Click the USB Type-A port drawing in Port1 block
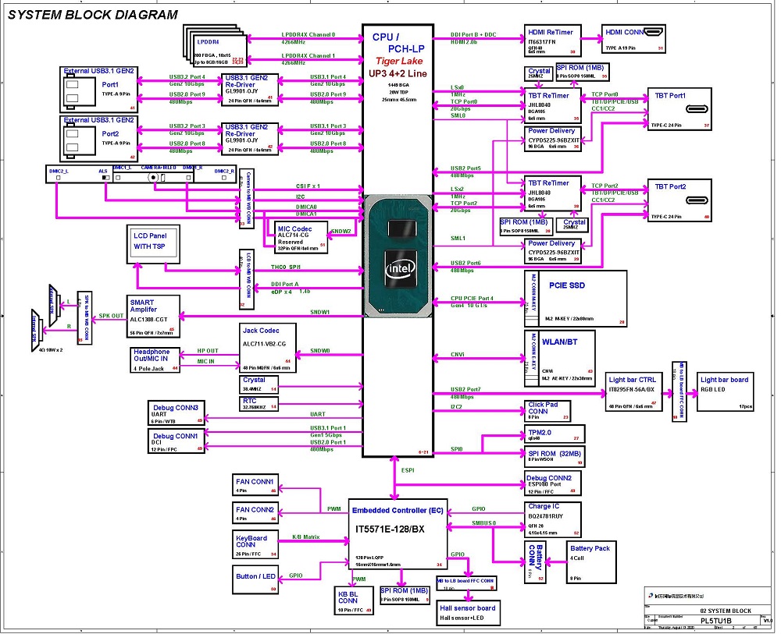The height and width of the screenshot is (634, 781). [80, 91]
